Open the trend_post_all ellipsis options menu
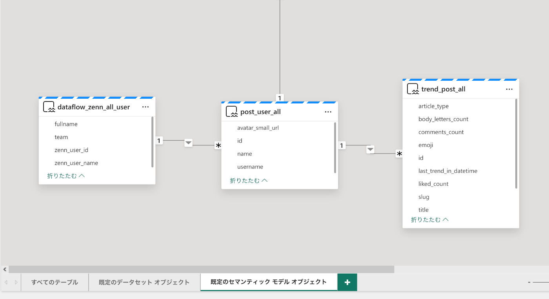 (509, 89)
